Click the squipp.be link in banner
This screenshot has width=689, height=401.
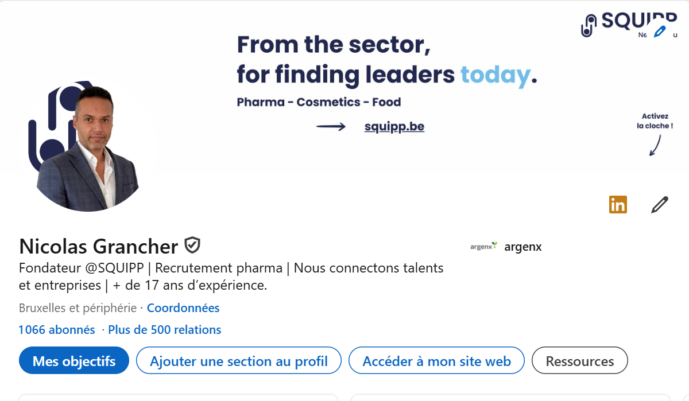[x=394, y=127]
